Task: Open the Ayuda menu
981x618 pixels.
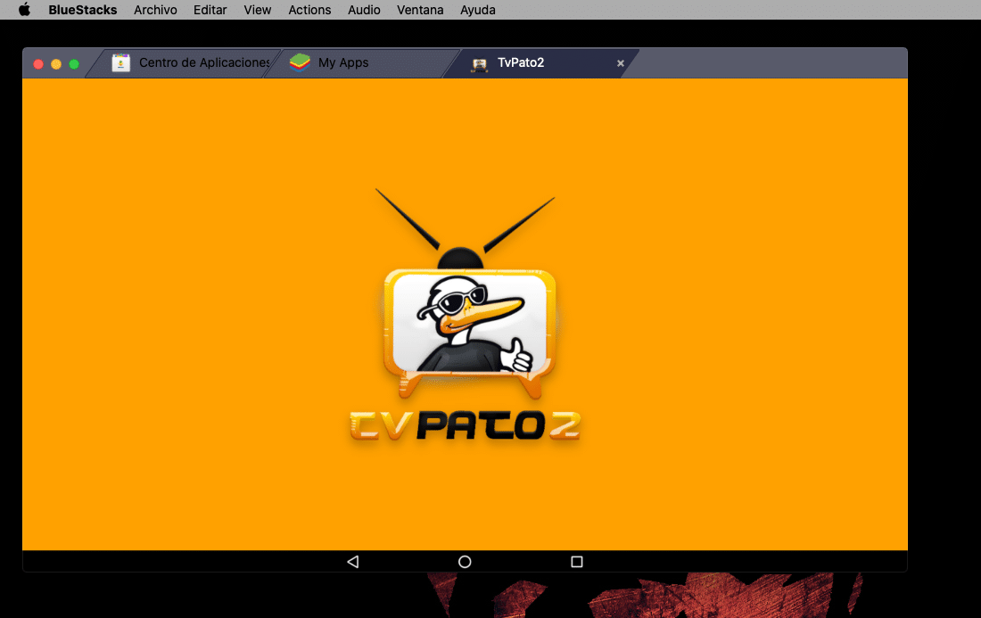Action: click(477, 10)
